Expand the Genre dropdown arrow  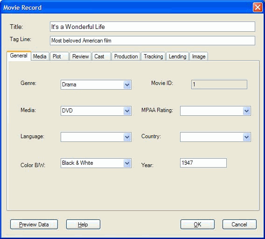coord(127,85)
